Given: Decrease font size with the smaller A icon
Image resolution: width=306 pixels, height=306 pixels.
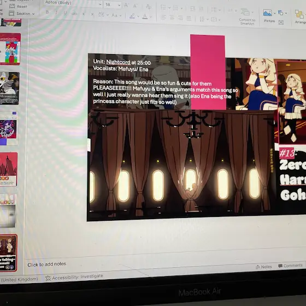Looking at the screenshot, I should (x=135, y=6).
